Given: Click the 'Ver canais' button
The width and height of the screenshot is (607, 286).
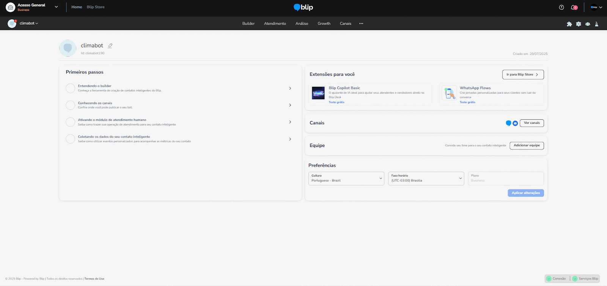Looking at the screenshot, I should coord(532,123).
